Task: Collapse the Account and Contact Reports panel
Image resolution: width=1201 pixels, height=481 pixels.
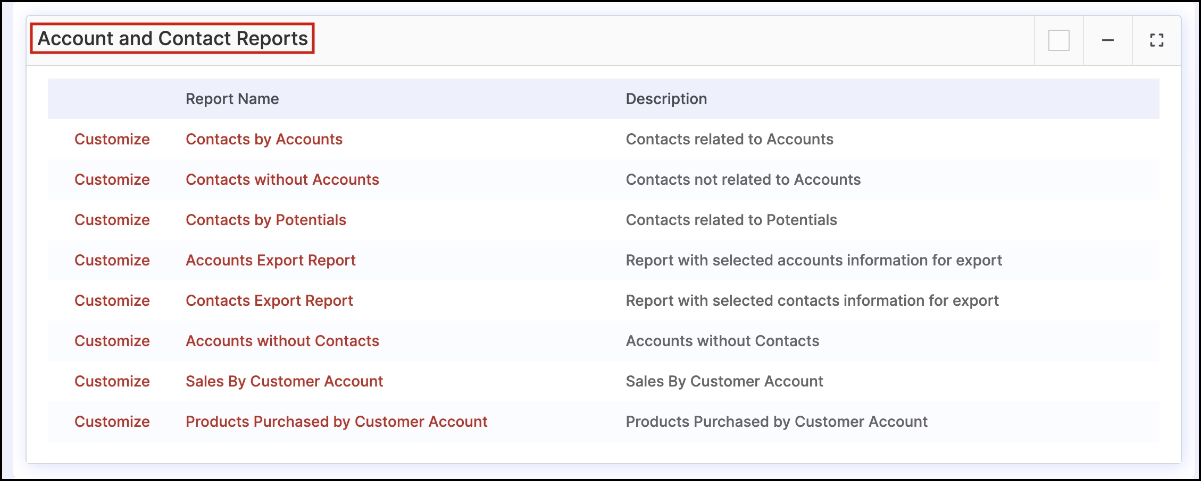Action: click(1108, 40)
